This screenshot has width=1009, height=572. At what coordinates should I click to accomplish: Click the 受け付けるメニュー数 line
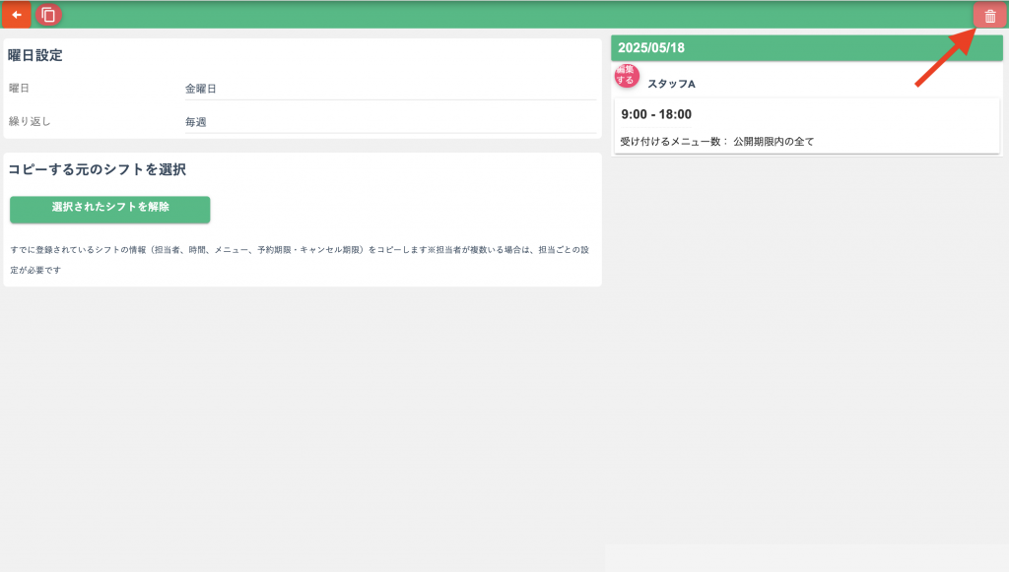click(x=674, y=142)
